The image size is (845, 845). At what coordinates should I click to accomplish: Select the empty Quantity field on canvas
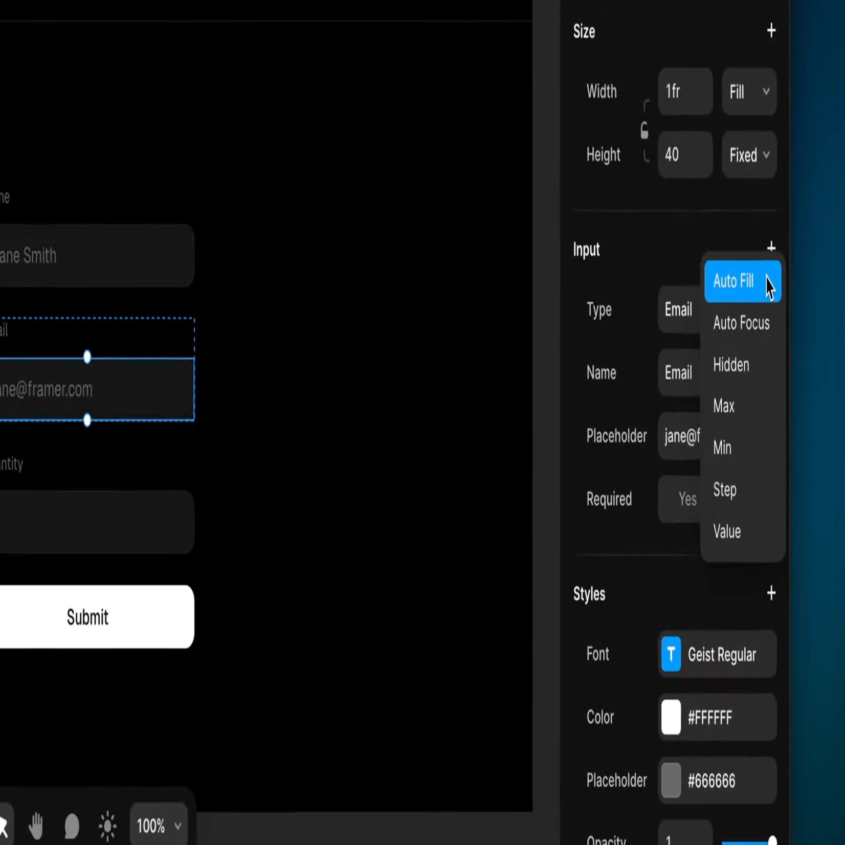point(96,522)
